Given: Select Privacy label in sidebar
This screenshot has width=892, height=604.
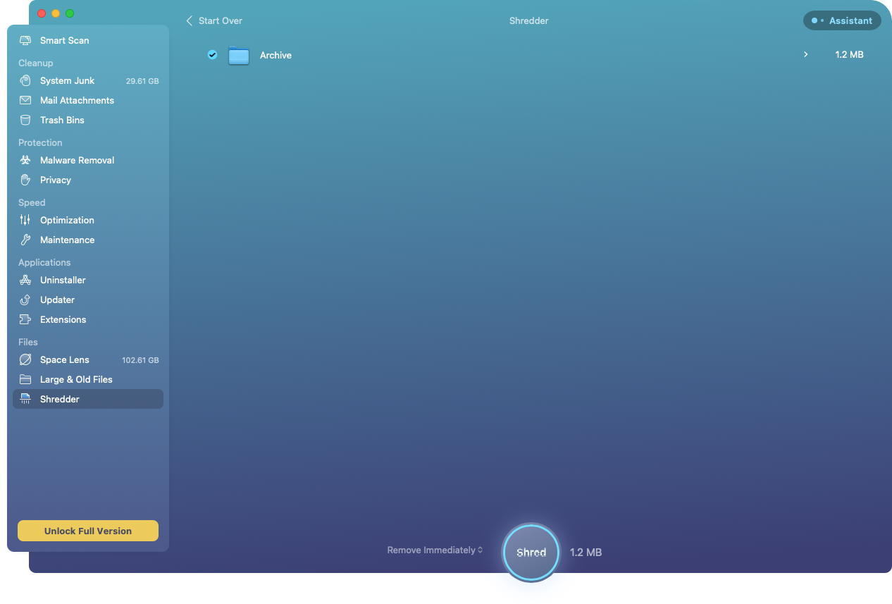Looking at the screenshot, I should tap(56, 180).
